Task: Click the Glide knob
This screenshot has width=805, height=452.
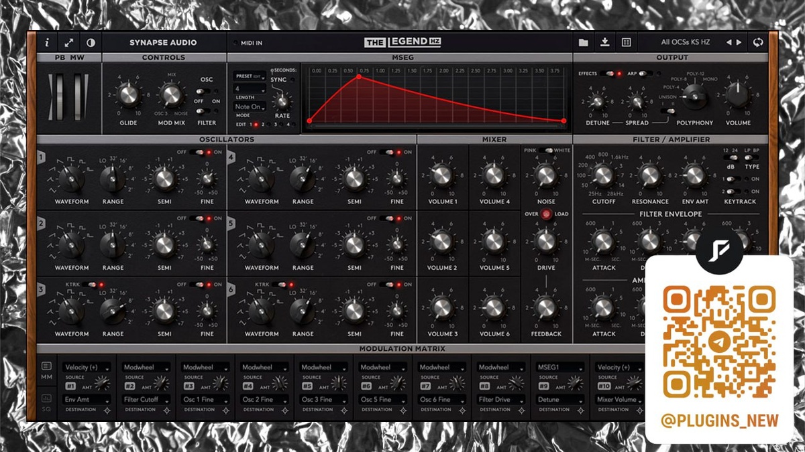Action: point(127,96)
